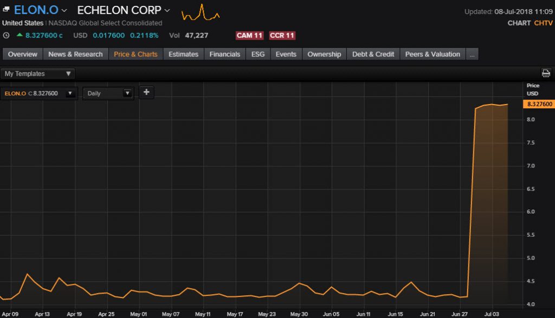Open the Estimates tab

point(183,54)
